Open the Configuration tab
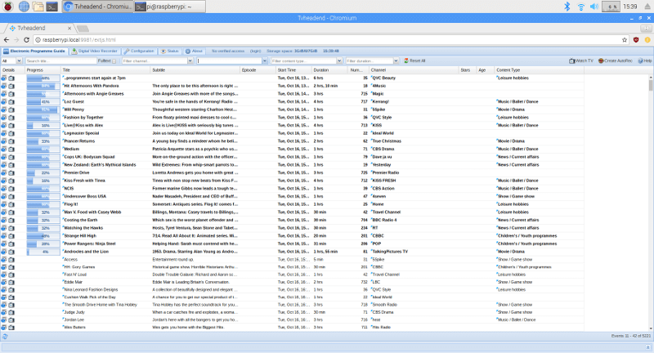This screenshot has height=353, width=654. (x=139, y=51)
